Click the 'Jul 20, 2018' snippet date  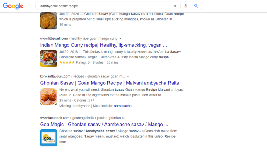pyautogui.click(x=69, y=52)
